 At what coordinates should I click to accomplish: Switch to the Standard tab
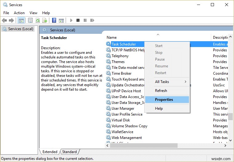pos(69,152)
